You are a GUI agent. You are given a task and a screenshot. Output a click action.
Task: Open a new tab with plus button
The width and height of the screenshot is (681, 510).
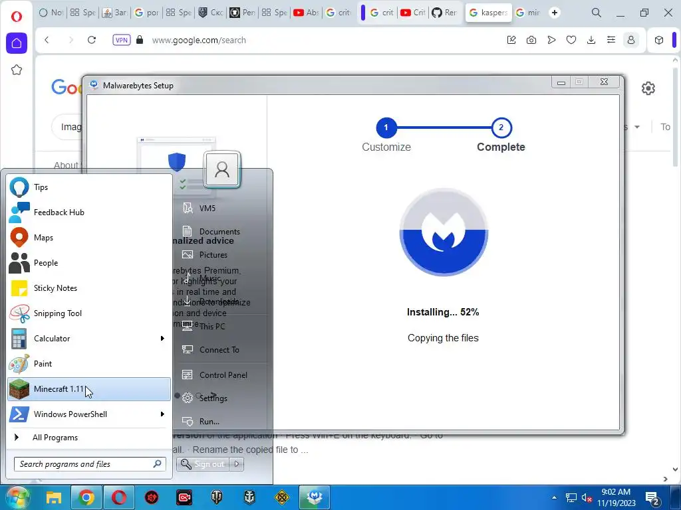pyautogui.click(x=555, y=13)
